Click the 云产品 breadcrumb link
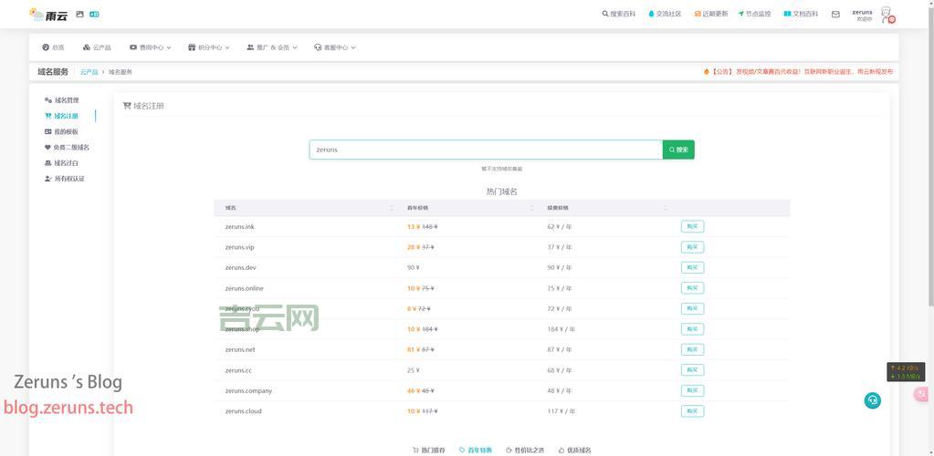 89,72
